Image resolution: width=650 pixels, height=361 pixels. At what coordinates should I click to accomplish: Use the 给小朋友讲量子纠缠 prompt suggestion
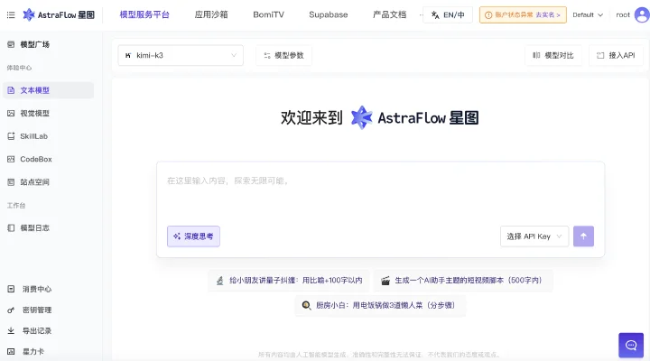[290, 281]
